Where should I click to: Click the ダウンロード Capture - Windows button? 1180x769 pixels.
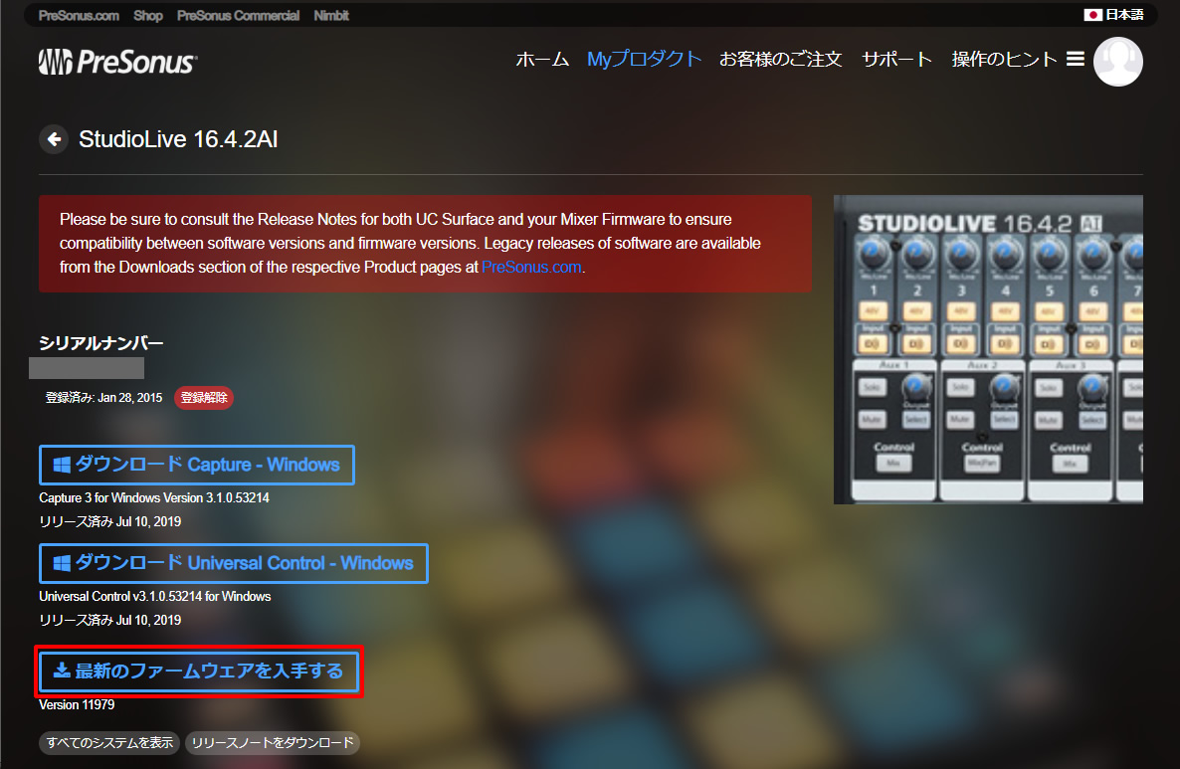[x=197, y=465]
